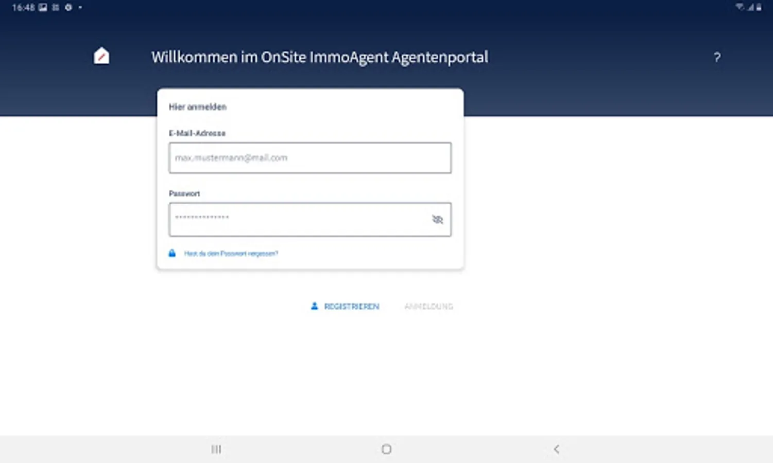Focus the Passwort input field
The height and width of the screenshot is (463, 773).
310,220
